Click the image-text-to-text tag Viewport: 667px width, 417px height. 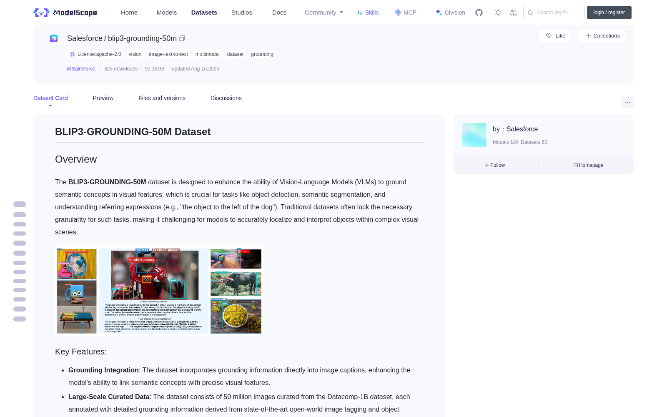coord(168,54)
